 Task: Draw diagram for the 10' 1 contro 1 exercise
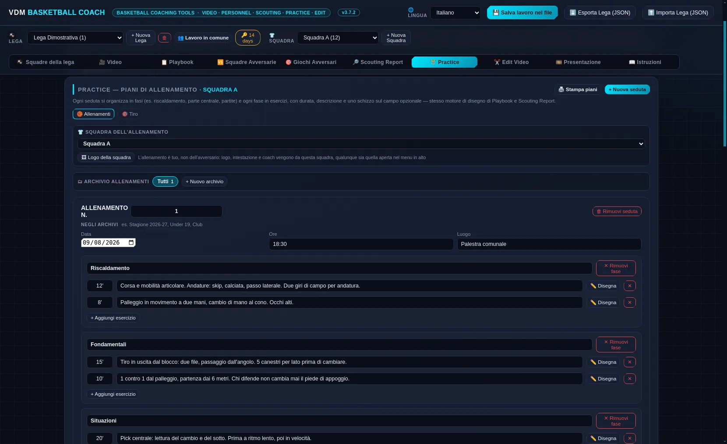[603, 379]
